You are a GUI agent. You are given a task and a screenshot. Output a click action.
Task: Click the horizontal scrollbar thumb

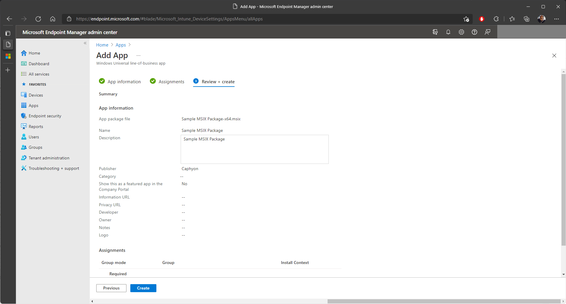[444, 301]
